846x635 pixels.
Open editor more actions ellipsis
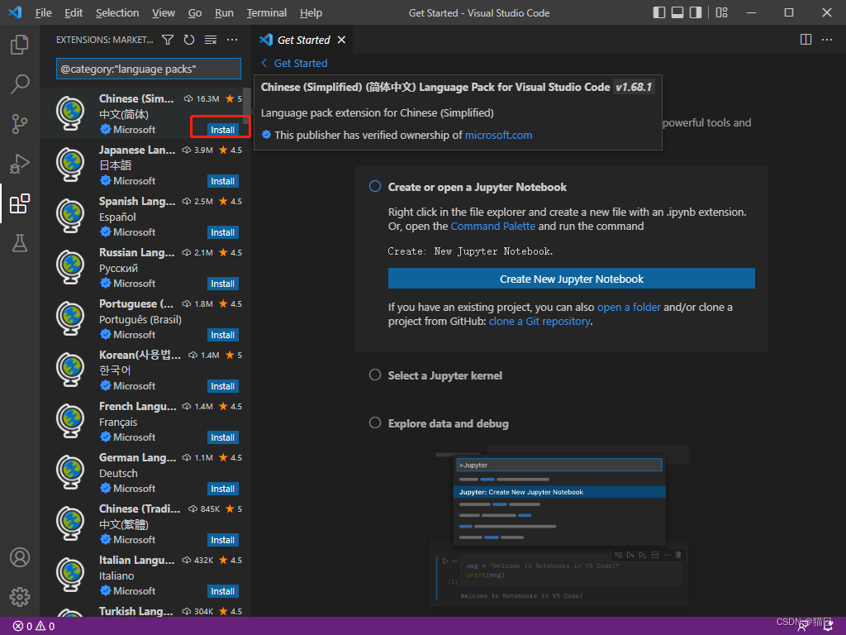[x=826, y=40]
